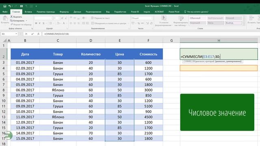Click Format Painter (Формат по образцу)
Image resolution: width=260 pixels, height=146 pixels.
21,24
